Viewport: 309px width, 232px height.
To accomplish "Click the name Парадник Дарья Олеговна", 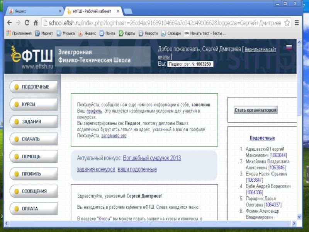I will [261, 201].
